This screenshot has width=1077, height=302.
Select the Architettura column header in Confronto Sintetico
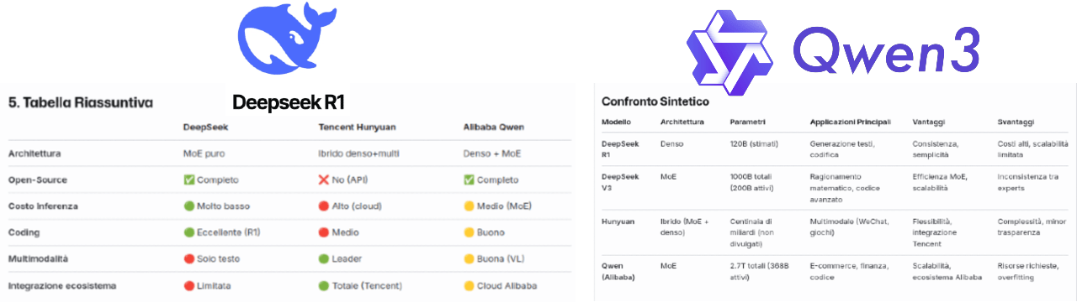click(x=681, y=122)
